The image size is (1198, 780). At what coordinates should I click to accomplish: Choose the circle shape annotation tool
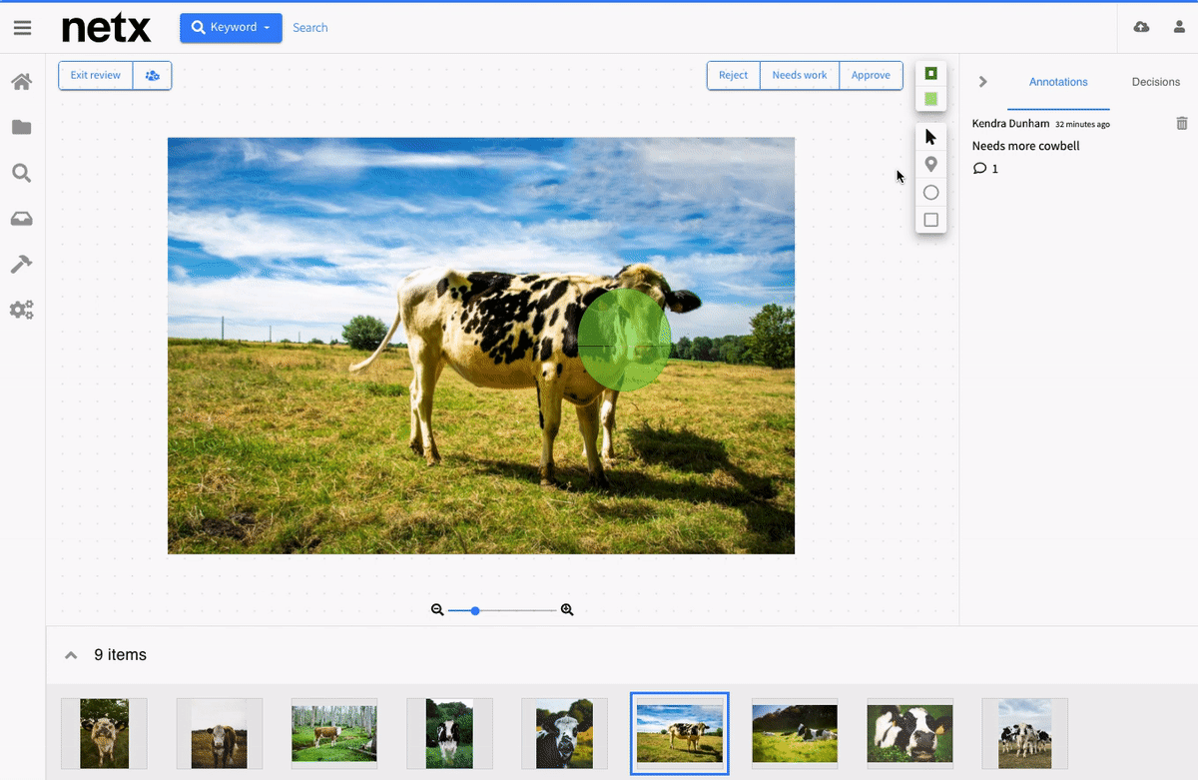930,193
